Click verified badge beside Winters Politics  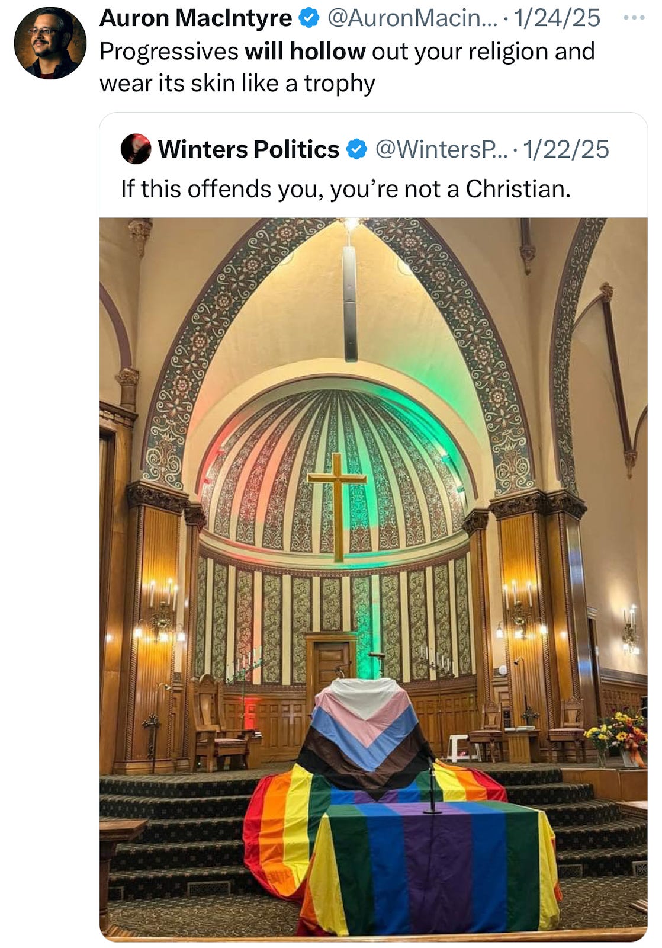coord(356,149)
